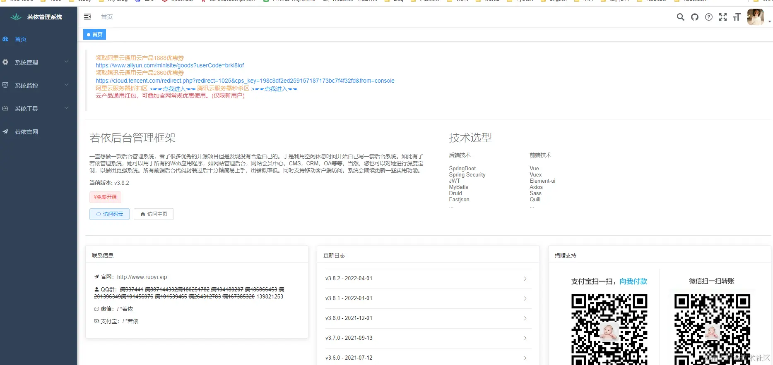Expand 系统管理 chevron arrow

tap(66, 62)
